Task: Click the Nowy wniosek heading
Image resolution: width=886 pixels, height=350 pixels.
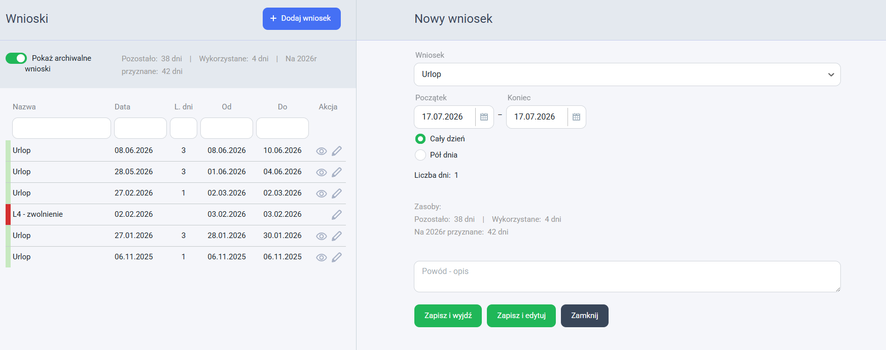Action: click(x=453, y=19)
